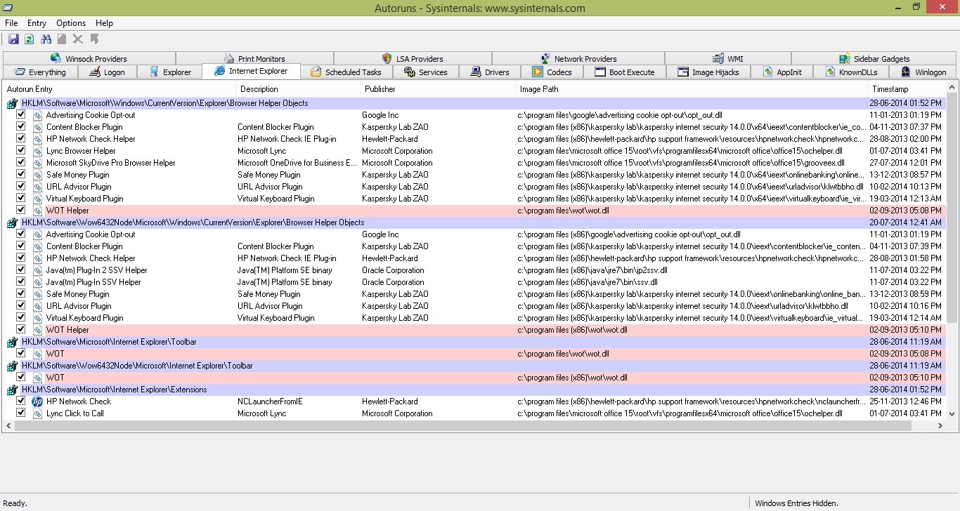Sort by the Publisher column header
The image size is (960, 511).
(439, 89)
